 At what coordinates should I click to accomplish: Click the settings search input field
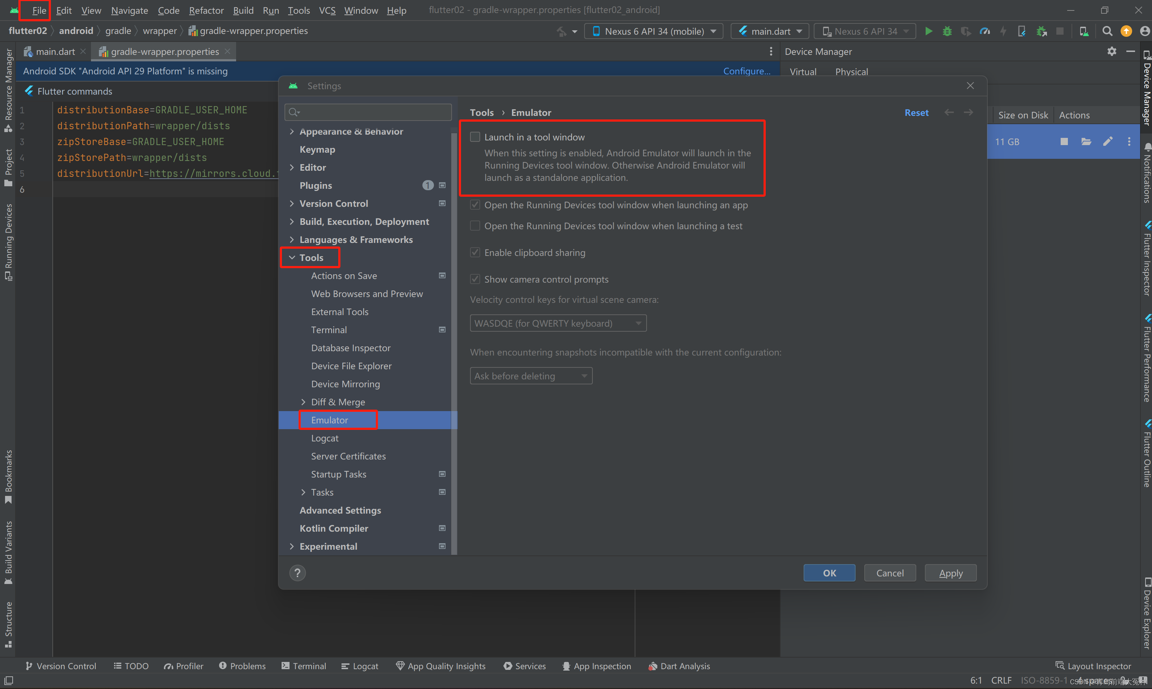tap(371, 112)
